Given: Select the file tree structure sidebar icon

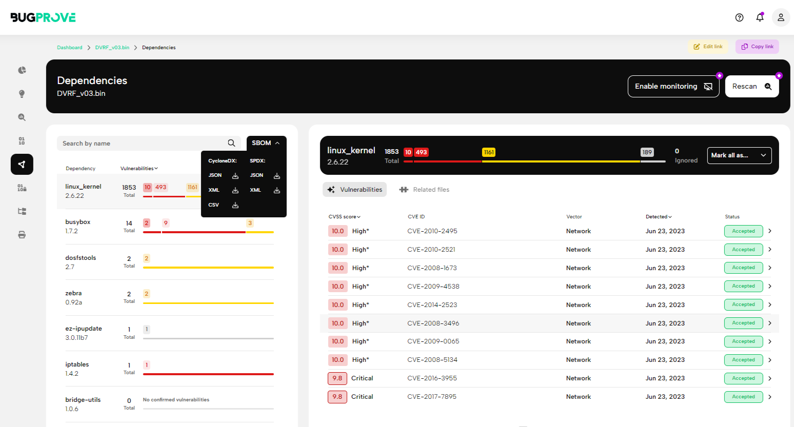Looking at the screenshot, I should [22, 211].
